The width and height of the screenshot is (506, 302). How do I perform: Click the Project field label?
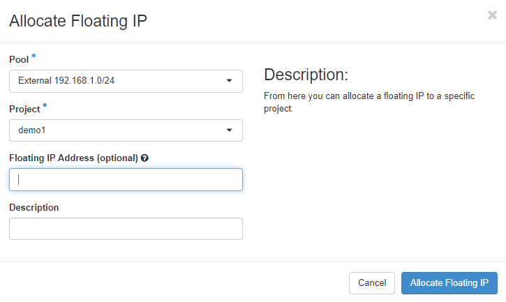coord(24,109)
